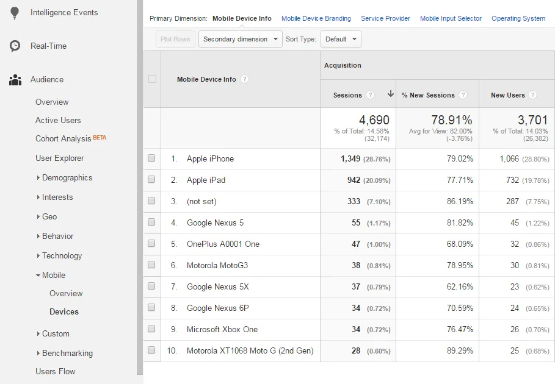Tick the checkbox for Google Nexus 5

(151, 222)
